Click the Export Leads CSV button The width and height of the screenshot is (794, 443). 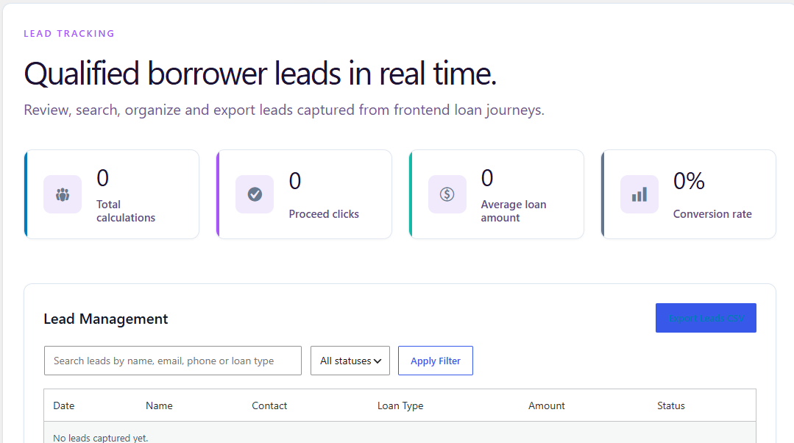706,318
